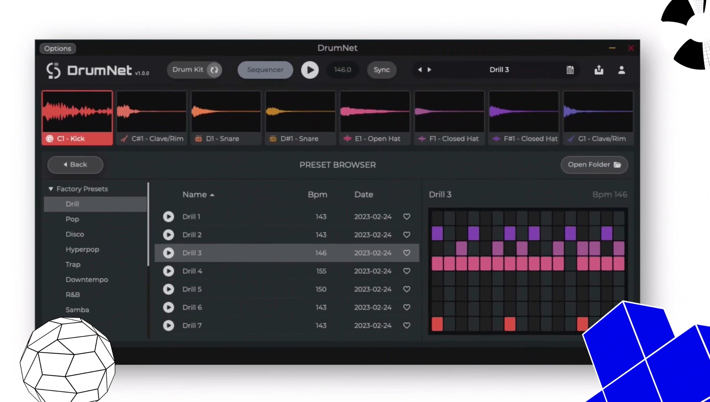
Task: Select the Disco category
Action: click(x=75, y=234)
